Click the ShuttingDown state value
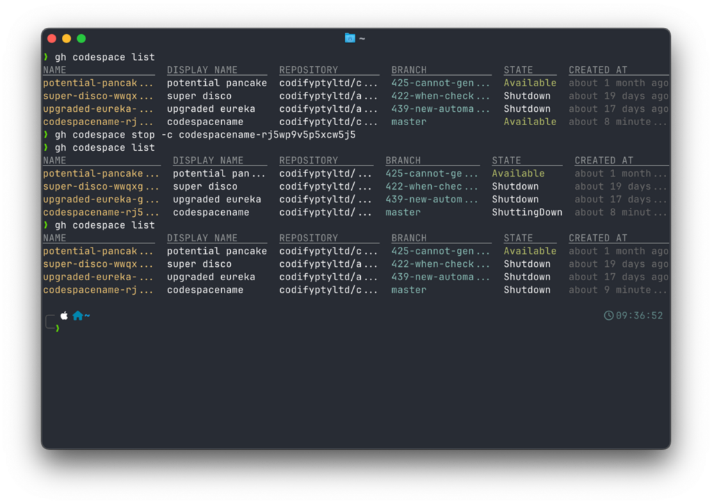This screenshot has height=504, width=712. tap(527, 212)
